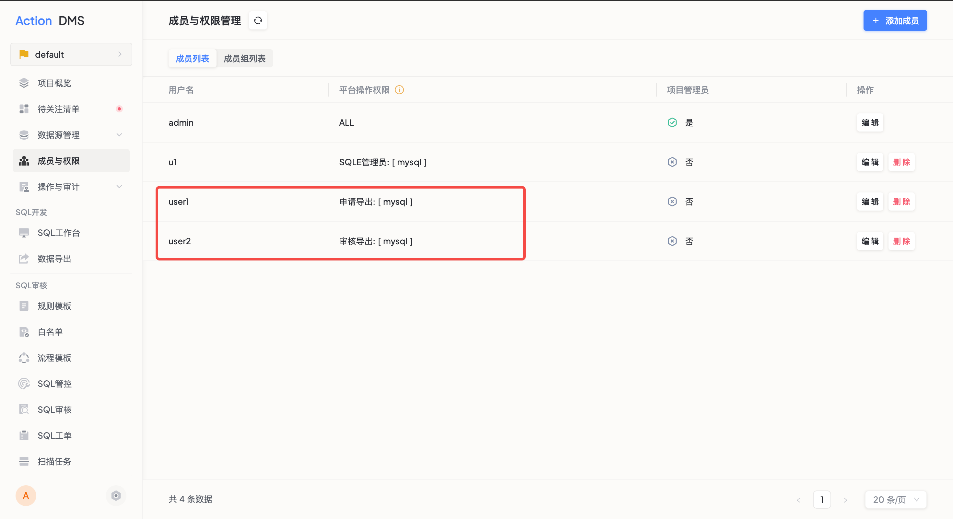This screenshot has width=953, height=519.
Task: Open the default project selector
Action: 71,54
